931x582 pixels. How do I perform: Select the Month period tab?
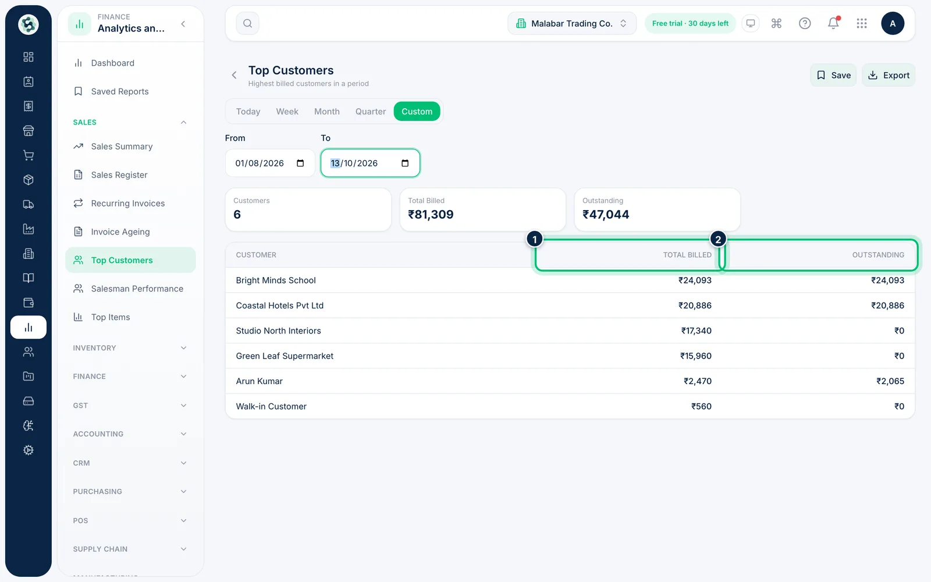pos(327,112)
